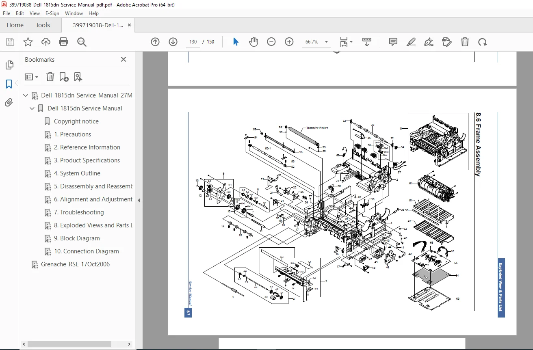The height and width of the screenshot is (350, 533).
Task: Open the sign document pen tool
Action: [x=429, y=42]
